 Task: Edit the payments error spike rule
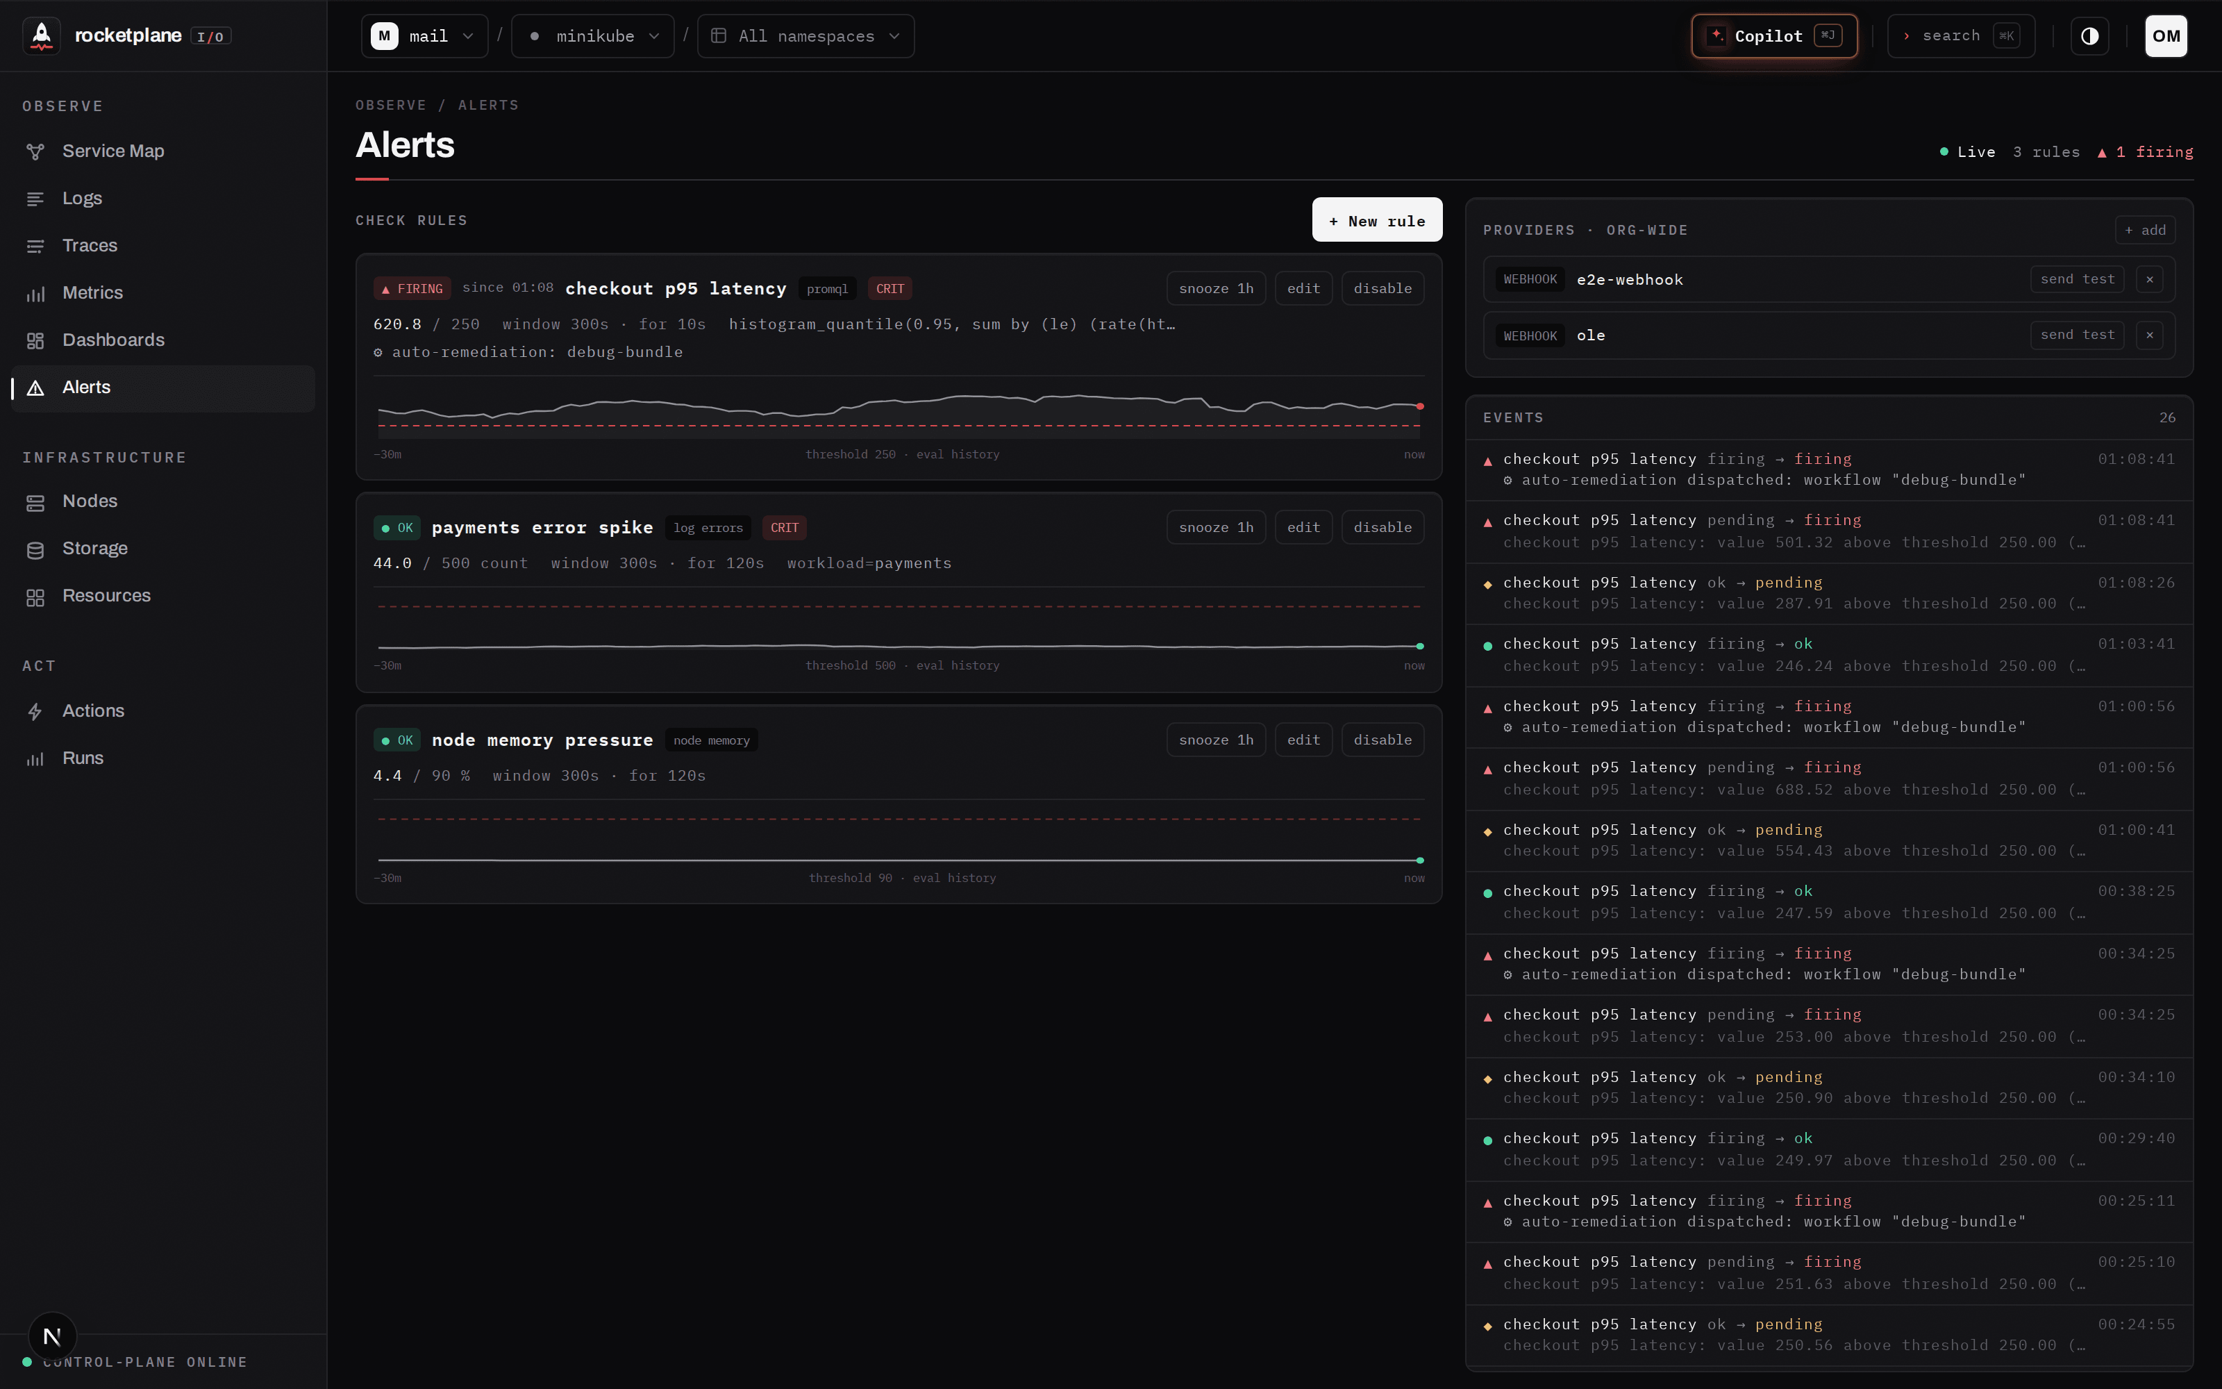point(1303,527)
